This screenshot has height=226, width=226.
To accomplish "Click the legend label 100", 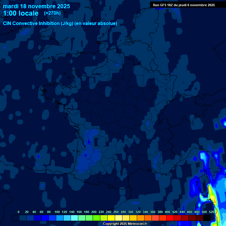I will point(57,212).
